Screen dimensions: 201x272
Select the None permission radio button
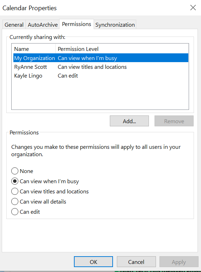(15, 171)
